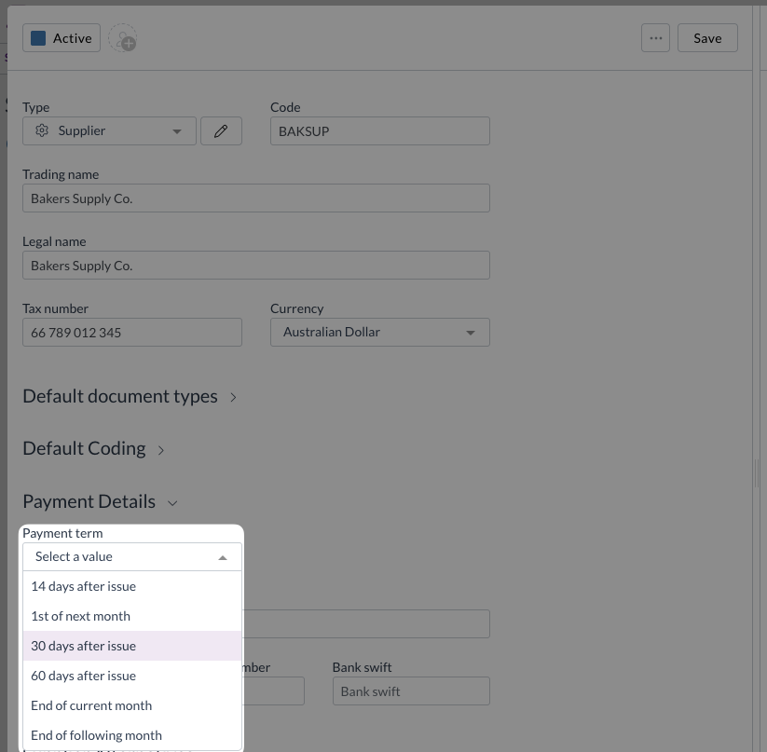Focus the Trading name input field
The width and height of the screenshot is (767, 752).
255,198
